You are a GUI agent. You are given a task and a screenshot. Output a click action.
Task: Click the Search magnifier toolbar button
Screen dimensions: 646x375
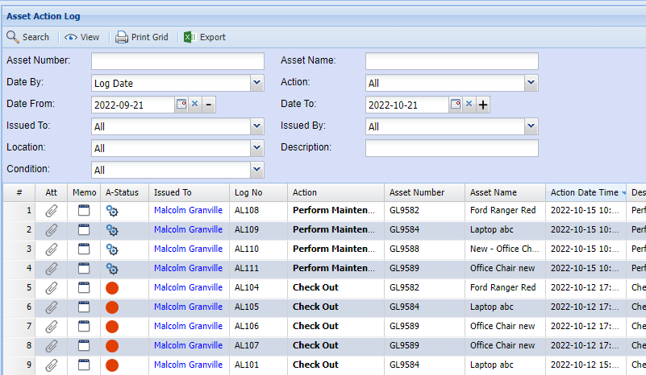coord(28,37)
